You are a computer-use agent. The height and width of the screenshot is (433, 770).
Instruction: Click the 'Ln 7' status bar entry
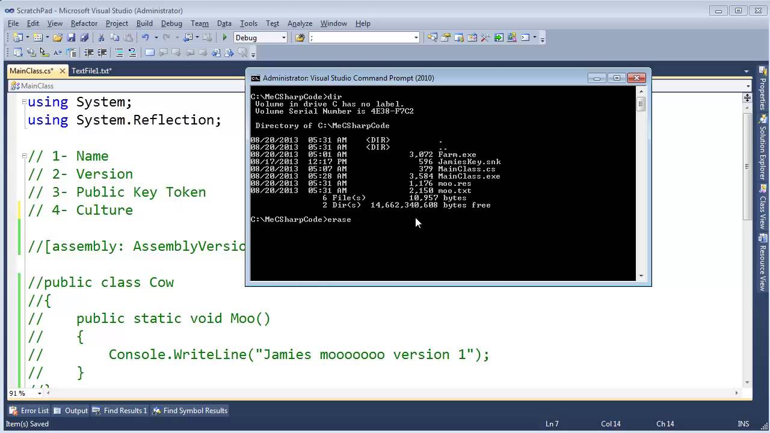coord(552,424)
